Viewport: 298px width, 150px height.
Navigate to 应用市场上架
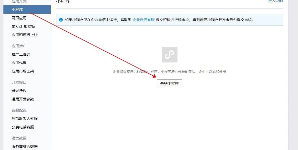(x=23, y=71)
